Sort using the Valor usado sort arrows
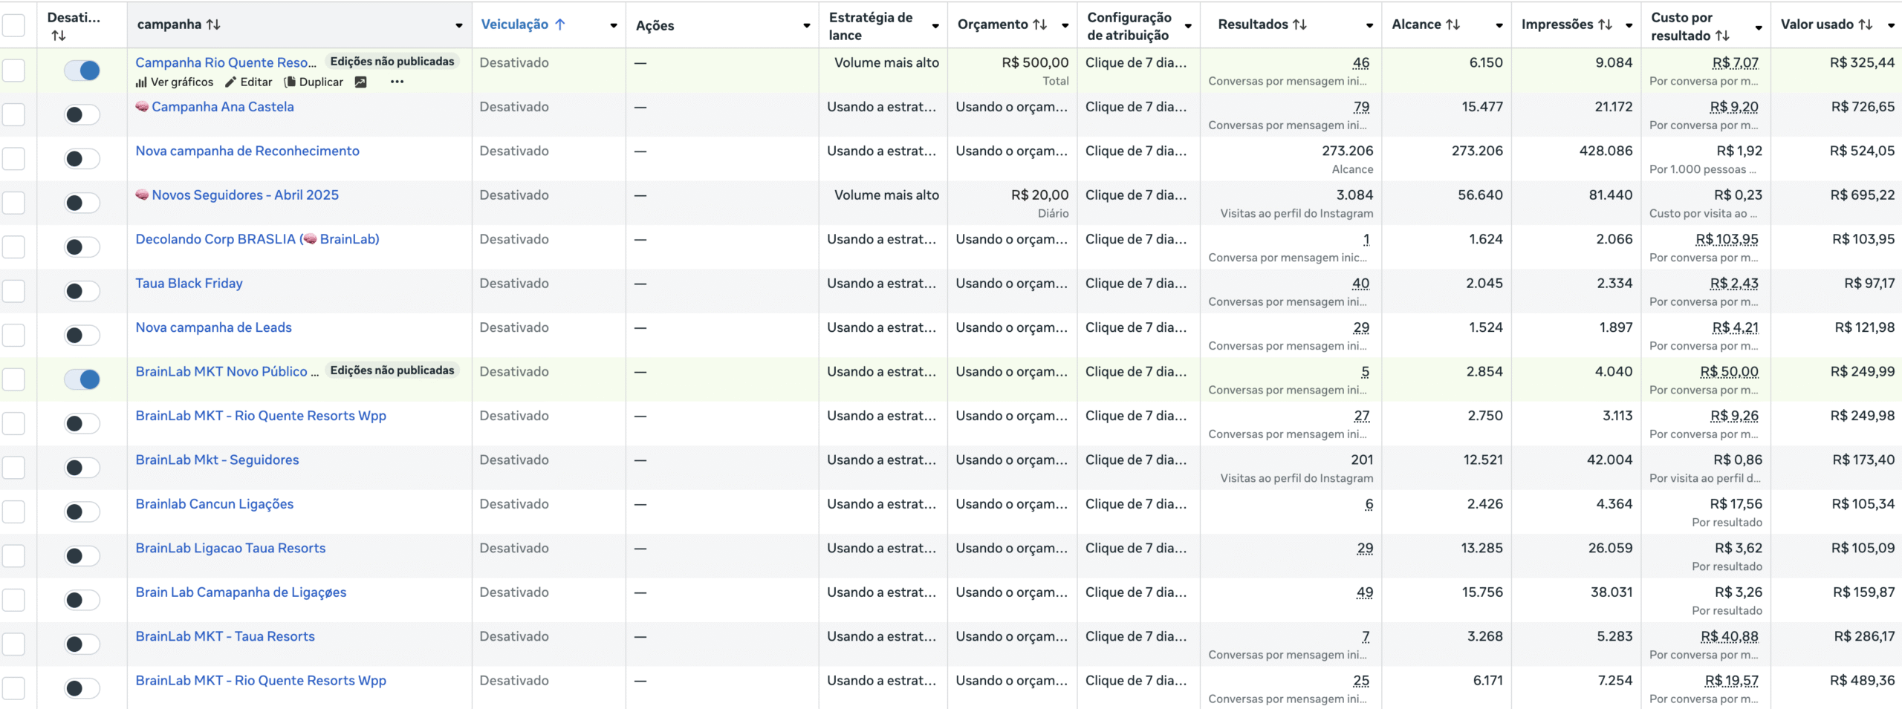Screen dimensions: 1902x709 click(x=1865, y=24)
